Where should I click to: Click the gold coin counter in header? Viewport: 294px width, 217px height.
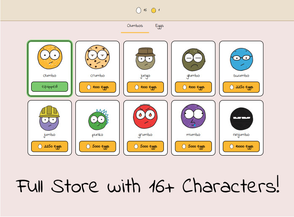tap(156, 10)
